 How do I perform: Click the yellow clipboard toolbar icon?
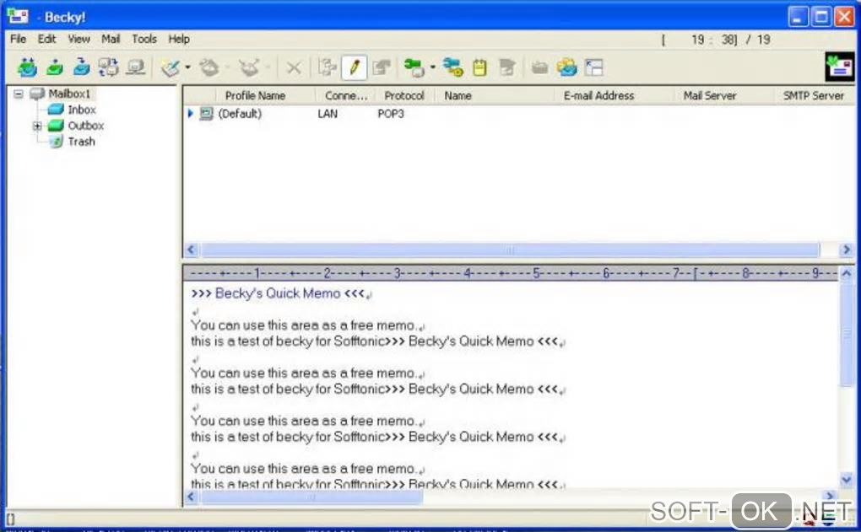[x=480, y=67]
